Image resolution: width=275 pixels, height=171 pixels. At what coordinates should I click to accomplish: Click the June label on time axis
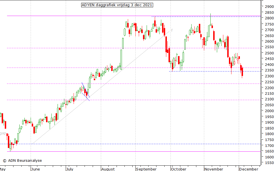[36, 169]
